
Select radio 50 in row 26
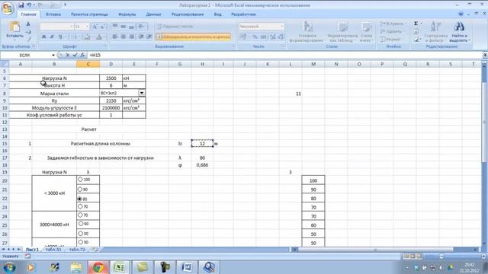(x=81, y=234)
